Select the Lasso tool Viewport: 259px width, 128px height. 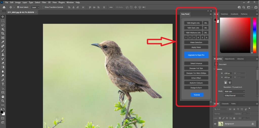(x=3, y=25)
